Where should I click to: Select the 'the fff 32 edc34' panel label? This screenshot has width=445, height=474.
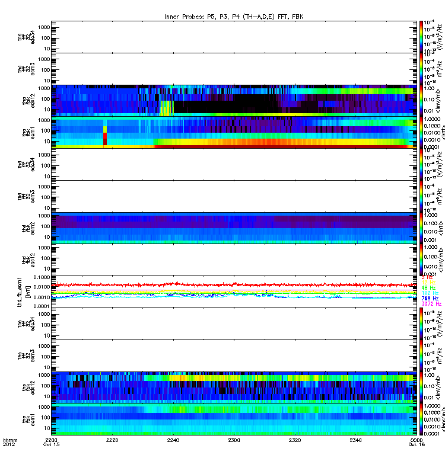point(26,324)
